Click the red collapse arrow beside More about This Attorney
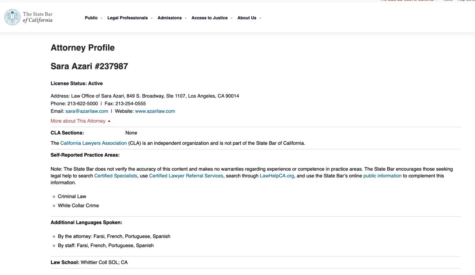Screen dimensions: 475x275 pos(109,121)
